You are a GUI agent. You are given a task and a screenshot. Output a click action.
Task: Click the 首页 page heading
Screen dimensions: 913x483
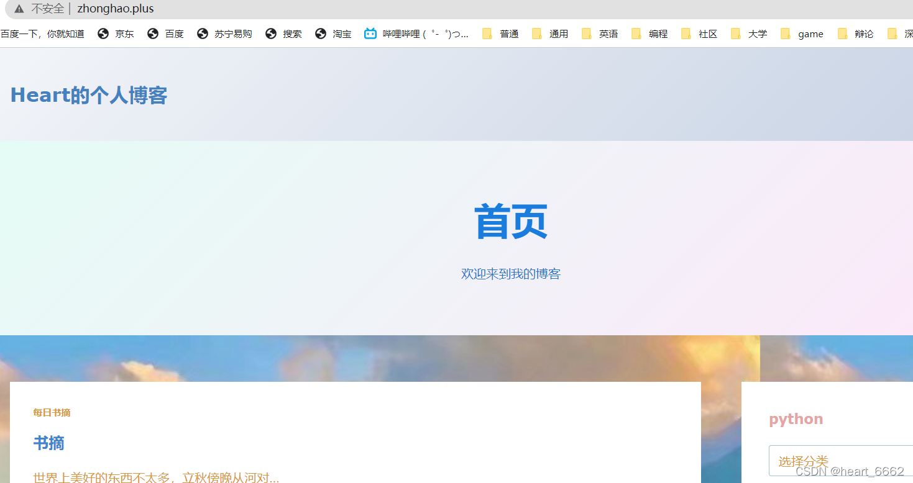coord(511,222)
